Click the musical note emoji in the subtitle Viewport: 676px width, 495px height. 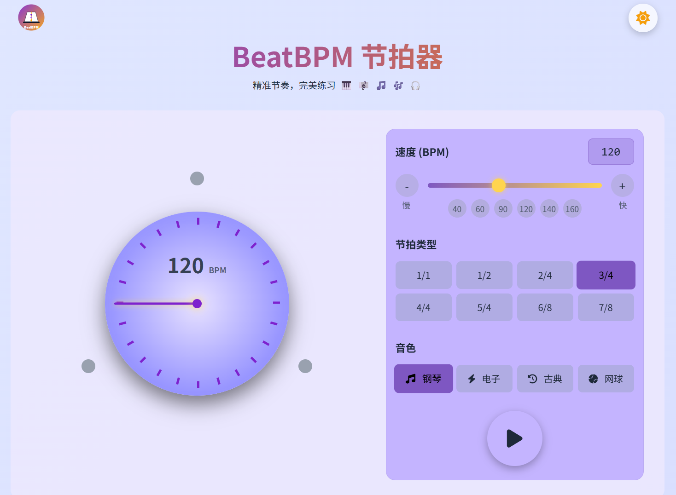tap(381, 85)
